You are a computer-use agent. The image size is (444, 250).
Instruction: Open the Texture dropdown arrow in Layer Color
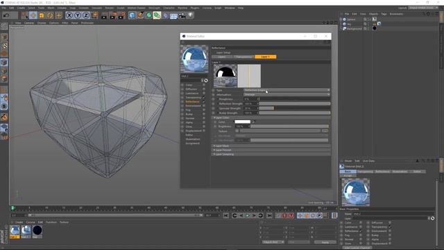[237, 131]
